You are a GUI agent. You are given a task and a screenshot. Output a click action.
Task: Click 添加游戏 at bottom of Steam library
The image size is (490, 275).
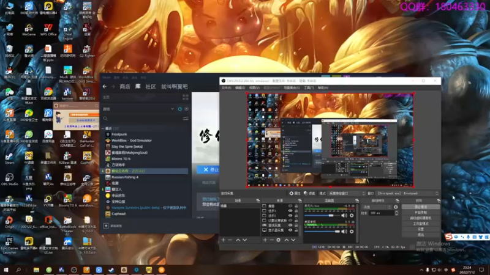tap(113, 226)
